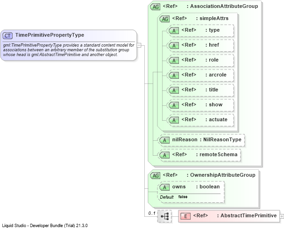Select the sequence compositor node icon
This screenshot has height=228, width=284.
point(164,216)
